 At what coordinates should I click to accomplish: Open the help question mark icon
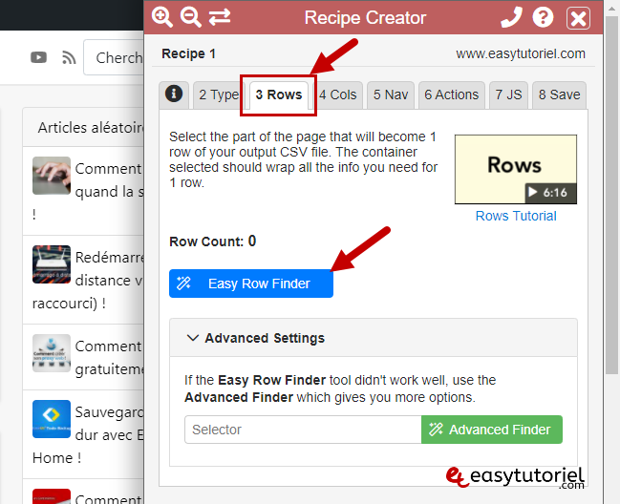point(543,18)
